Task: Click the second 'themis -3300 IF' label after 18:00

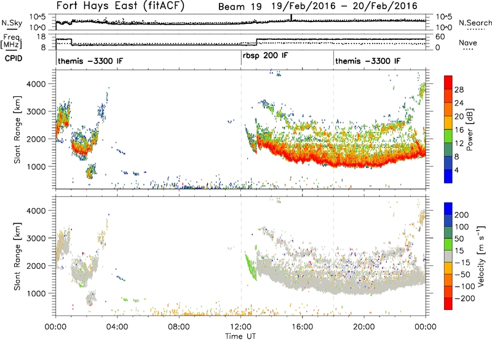Action: (x=368, y=61)
